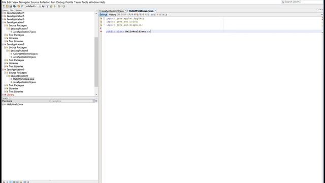
Task: Switch to the History view button
Action: 112,15
